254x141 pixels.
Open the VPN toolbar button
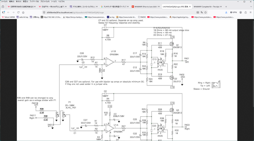(234, 12)
